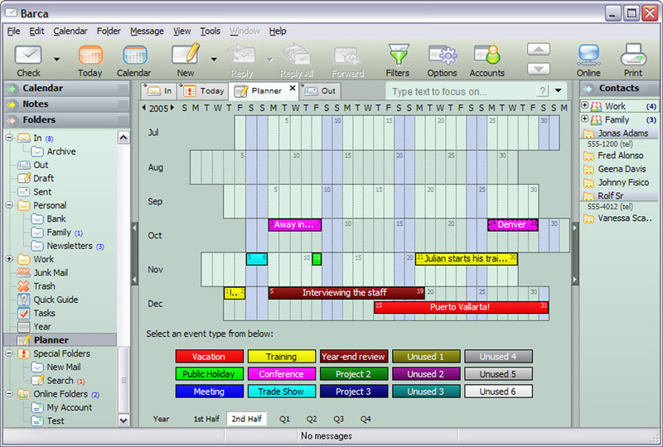This screenshot has width=663, height=447.
Task: Open the Accounts toolbar icon
Action: (487, 60)
